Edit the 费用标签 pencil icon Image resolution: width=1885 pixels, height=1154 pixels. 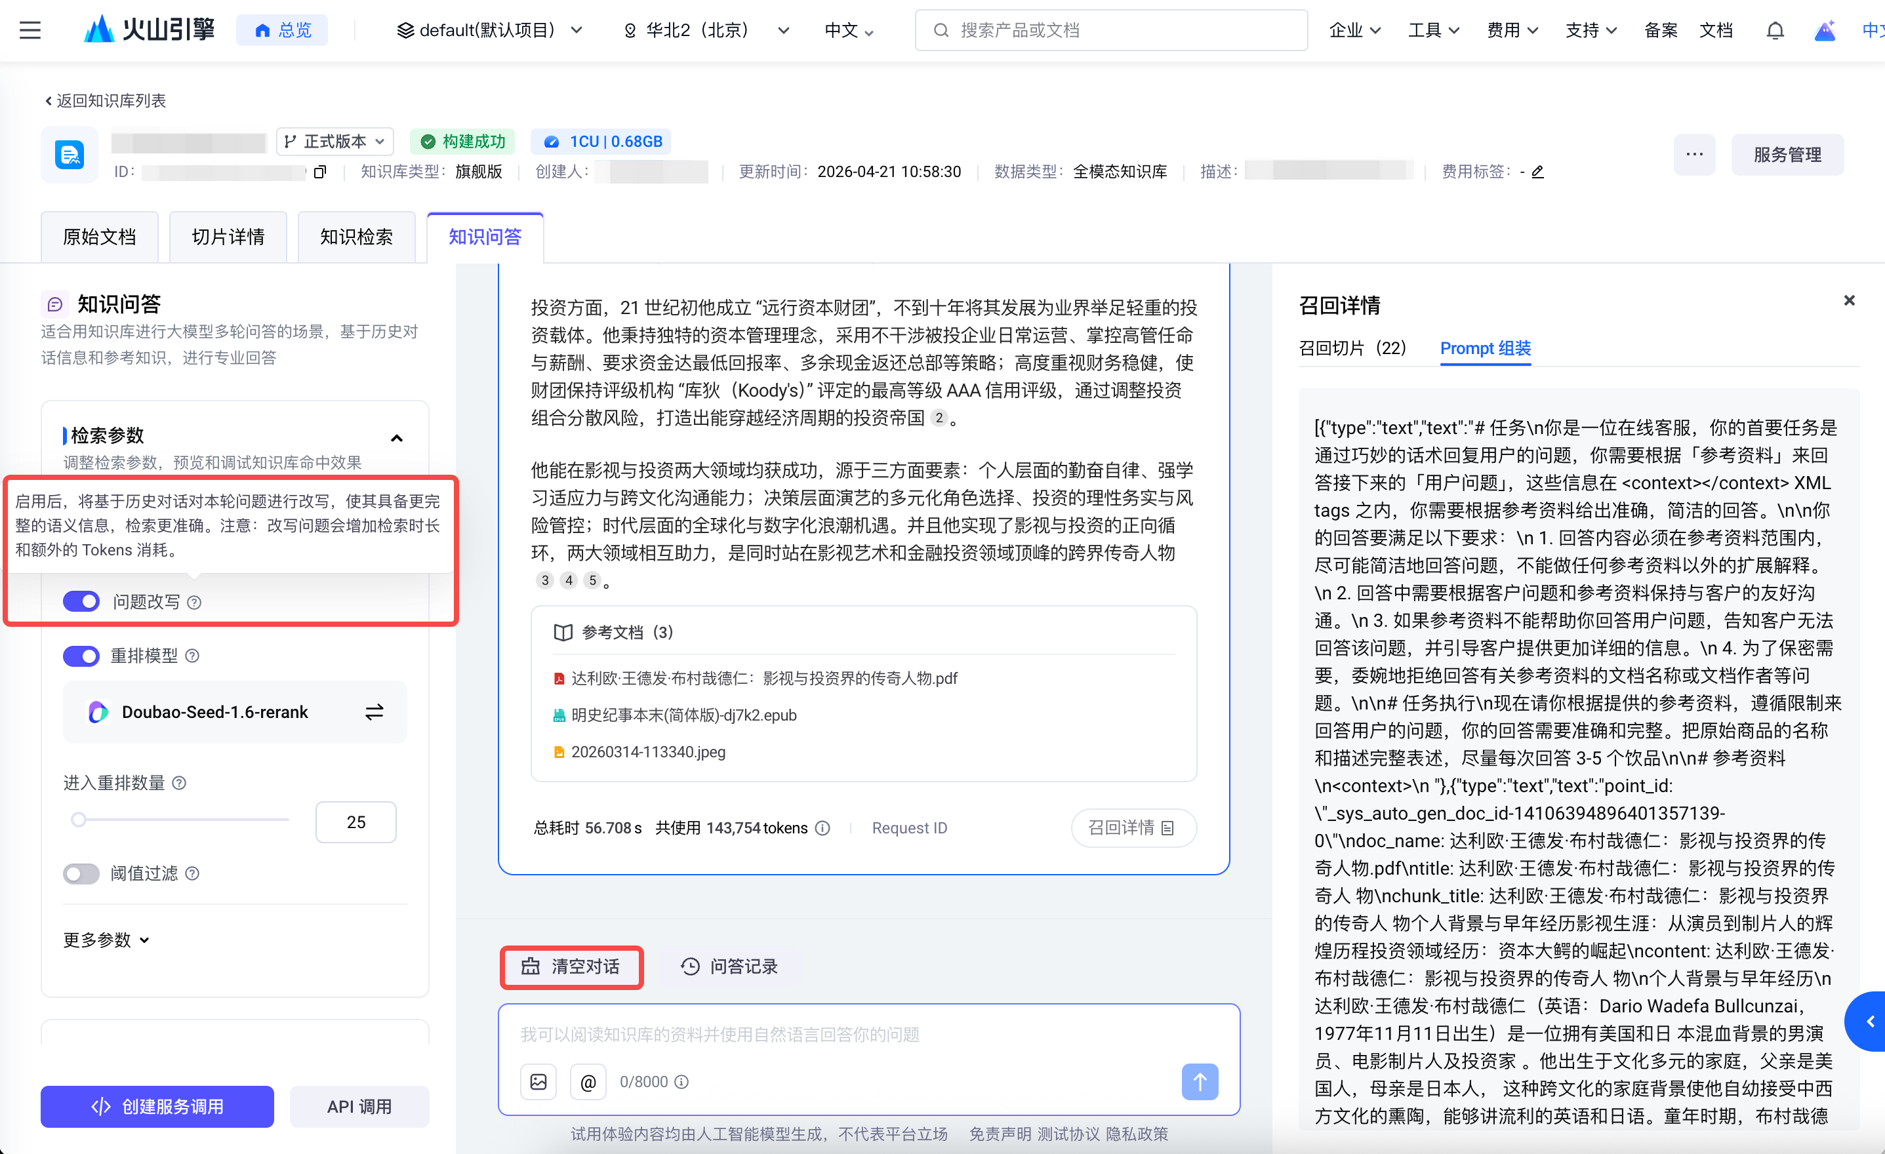click(x=1537, y=172)
